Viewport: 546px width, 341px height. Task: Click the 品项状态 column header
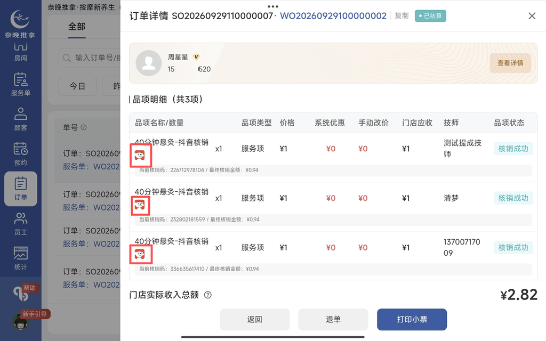(509, 123)
